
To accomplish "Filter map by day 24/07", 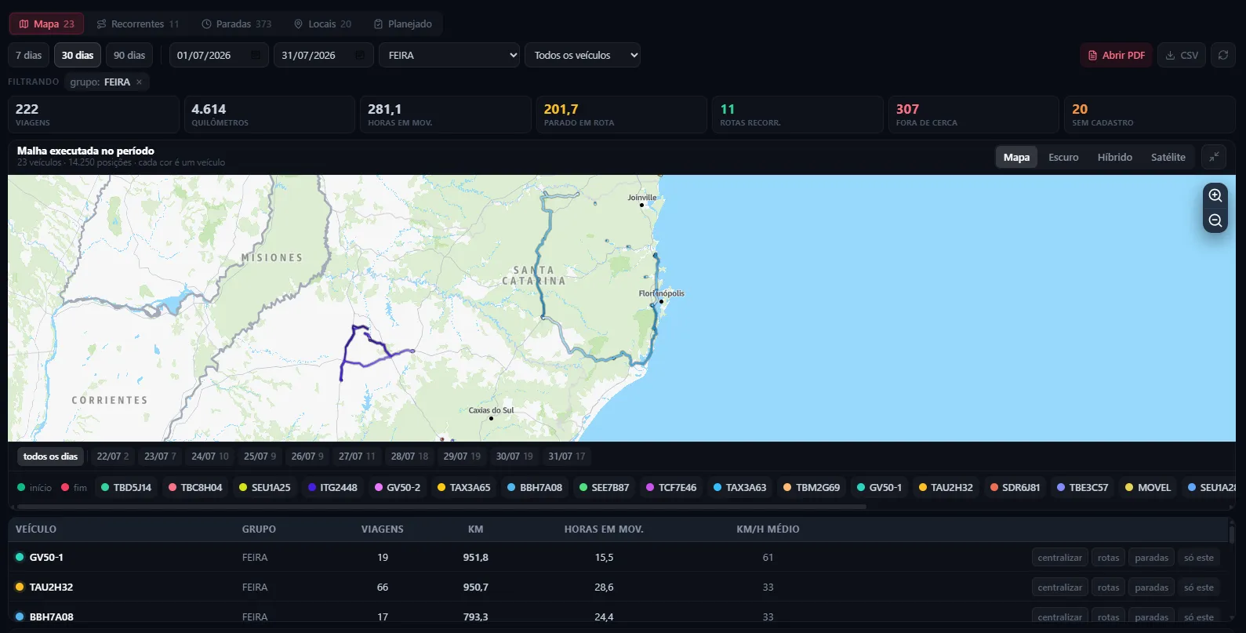I will point(210,457).
